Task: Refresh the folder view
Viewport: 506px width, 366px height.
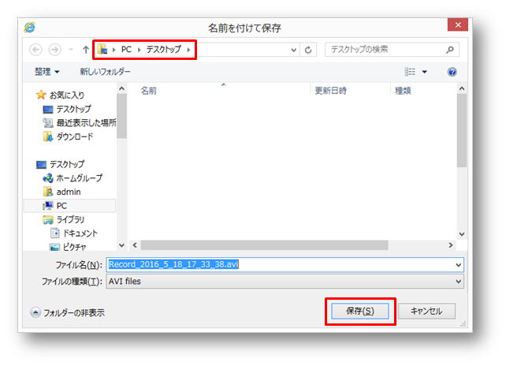Action: (x=308, y=50)
